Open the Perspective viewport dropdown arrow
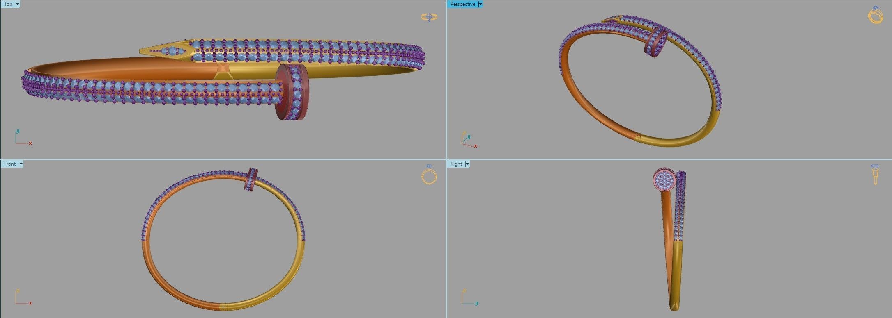The height and width of the screenshot is (318, 892). (480, 4)
